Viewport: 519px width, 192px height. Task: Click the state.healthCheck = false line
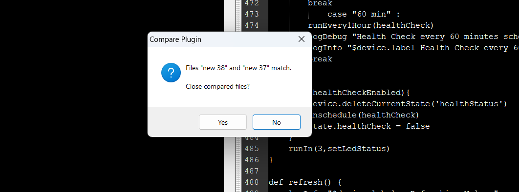click(371, 126)
